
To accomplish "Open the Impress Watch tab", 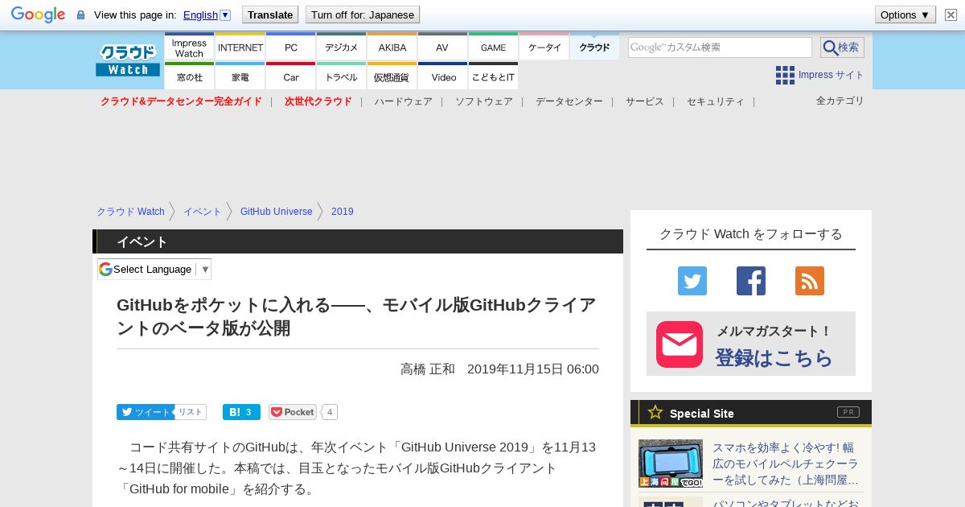I will tap(189, 47).
